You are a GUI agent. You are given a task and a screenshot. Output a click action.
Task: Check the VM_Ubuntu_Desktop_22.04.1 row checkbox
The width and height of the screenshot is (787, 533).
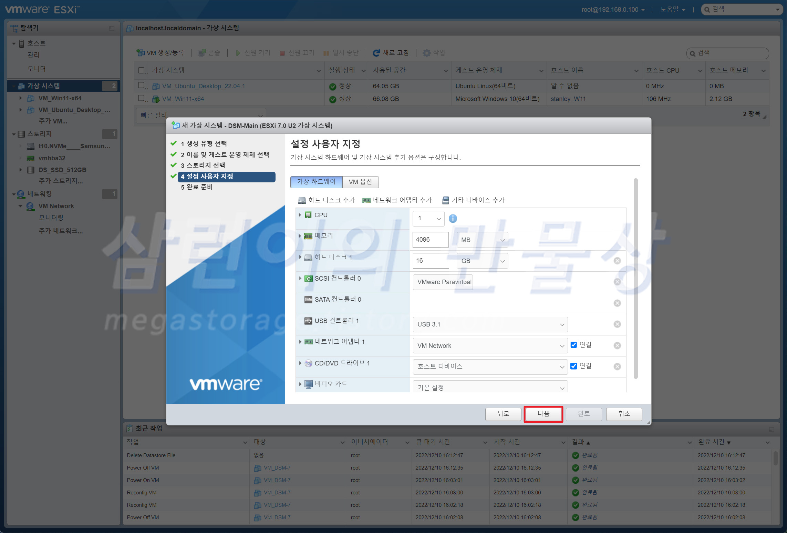pyautogui.click(x=141, y=85)
